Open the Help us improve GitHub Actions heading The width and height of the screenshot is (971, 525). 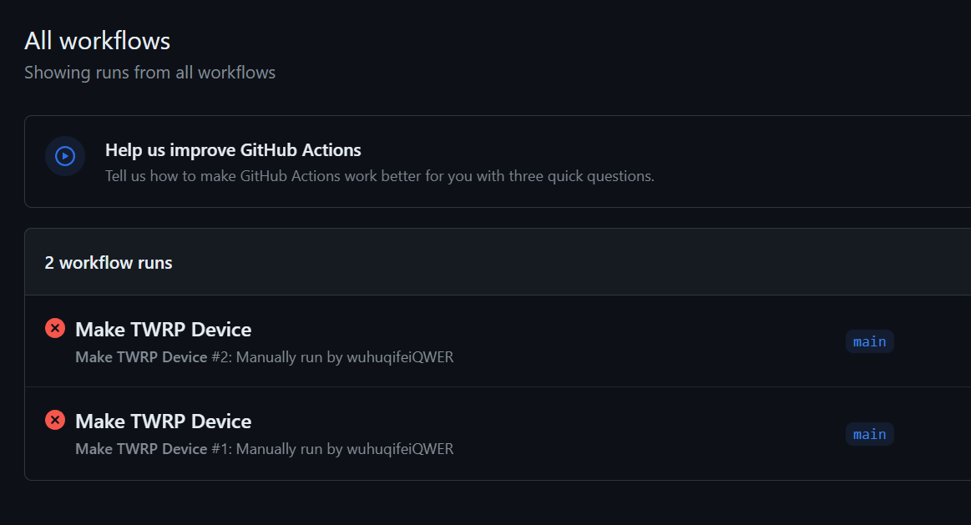click(233, 150)
